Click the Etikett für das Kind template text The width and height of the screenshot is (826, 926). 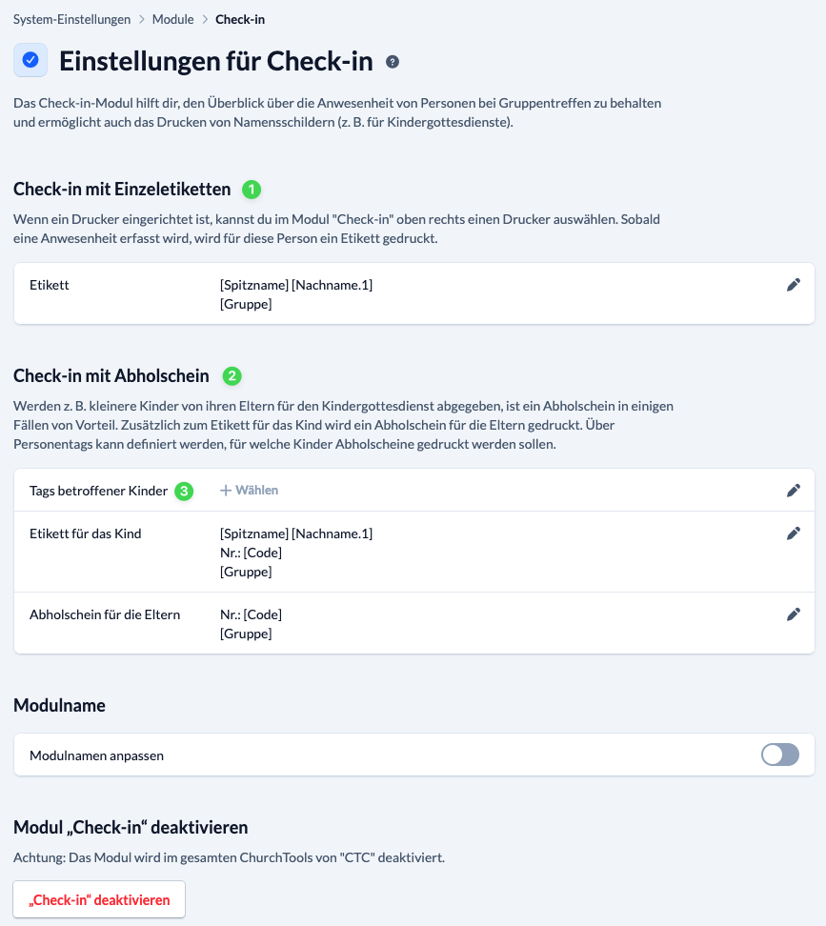[x=296, y=553]
